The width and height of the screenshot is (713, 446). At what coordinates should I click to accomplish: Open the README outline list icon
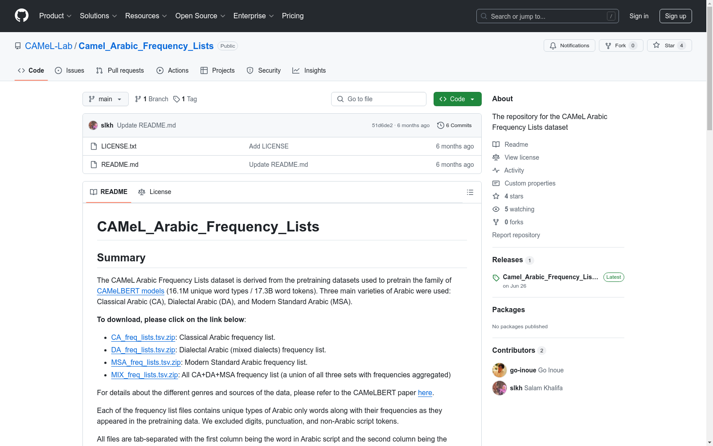470,192
